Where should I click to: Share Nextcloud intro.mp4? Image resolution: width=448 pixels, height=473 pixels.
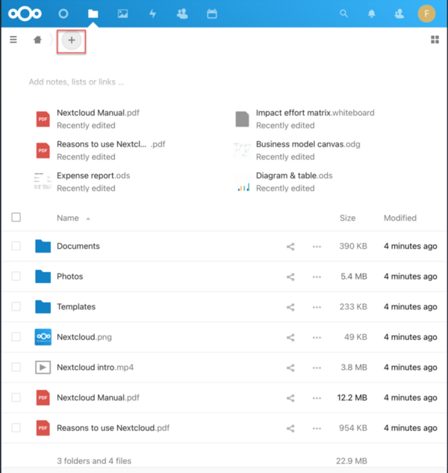click(x=290, y=368)
